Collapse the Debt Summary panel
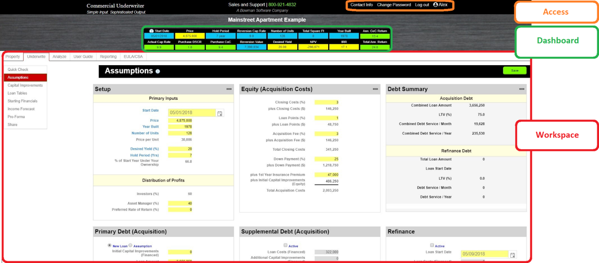The image size is (599, 263). coord(521,89)
